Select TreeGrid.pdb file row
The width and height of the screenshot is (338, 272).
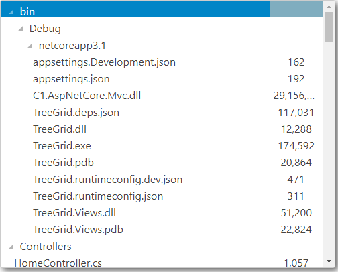[162, 163]
